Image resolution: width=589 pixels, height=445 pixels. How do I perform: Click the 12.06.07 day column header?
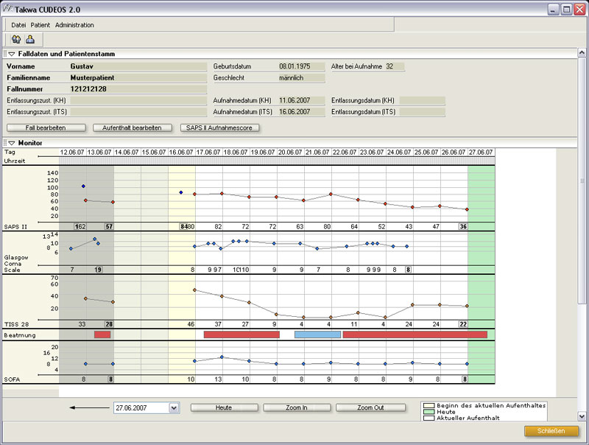(x=72, y=153)
